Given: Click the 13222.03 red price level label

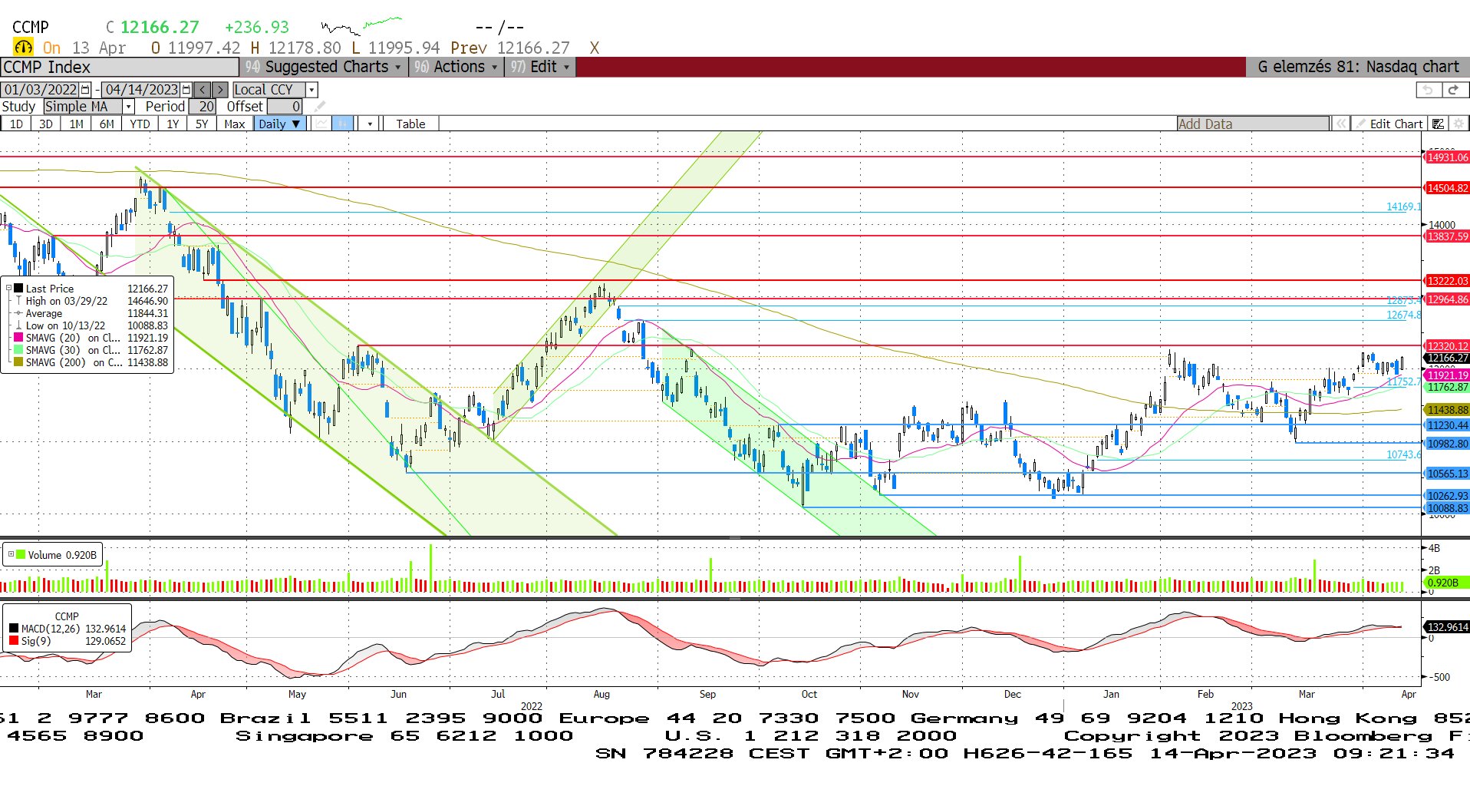Looking at the screenshot, I should [x=1447, y=281].
